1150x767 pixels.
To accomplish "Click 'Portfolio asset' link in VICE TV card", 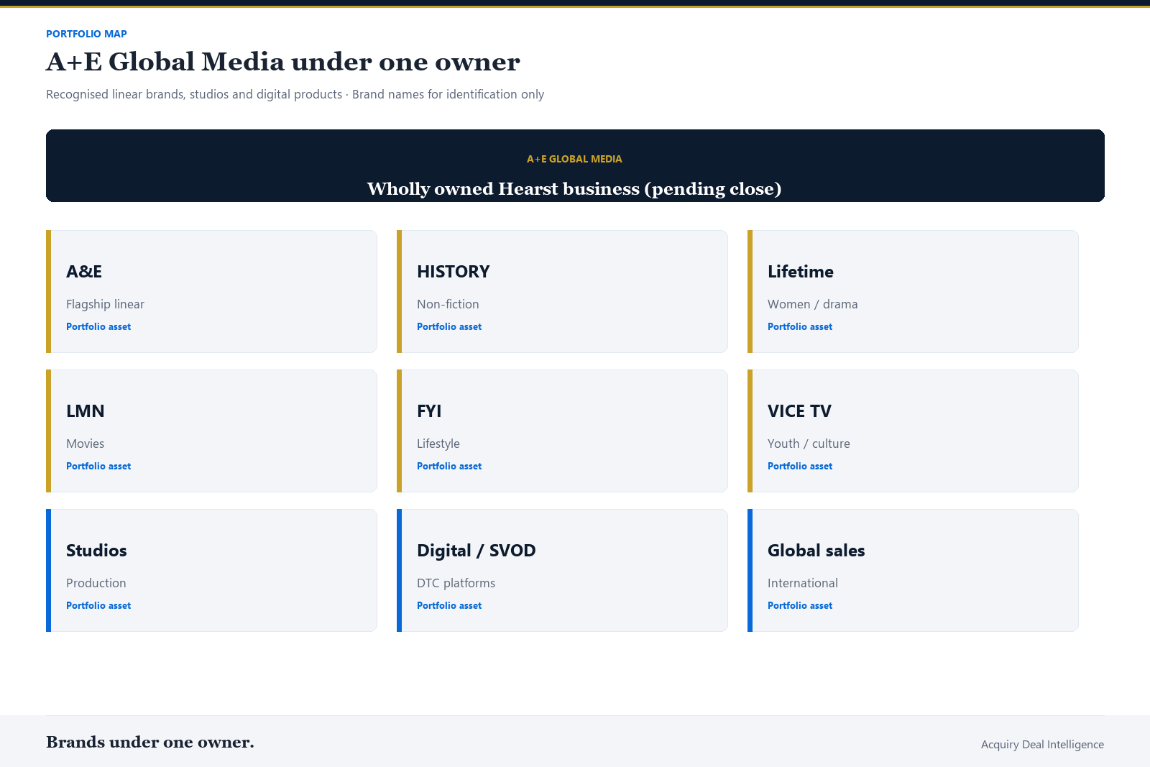I will tap(800, 466).
